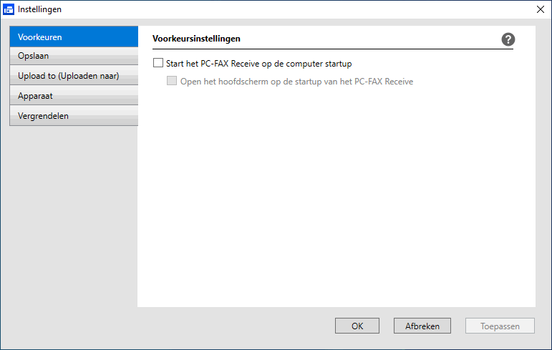Select the Voorkeuren tab
The height and width of the screenshot is (350, 552).
(74, 37)
